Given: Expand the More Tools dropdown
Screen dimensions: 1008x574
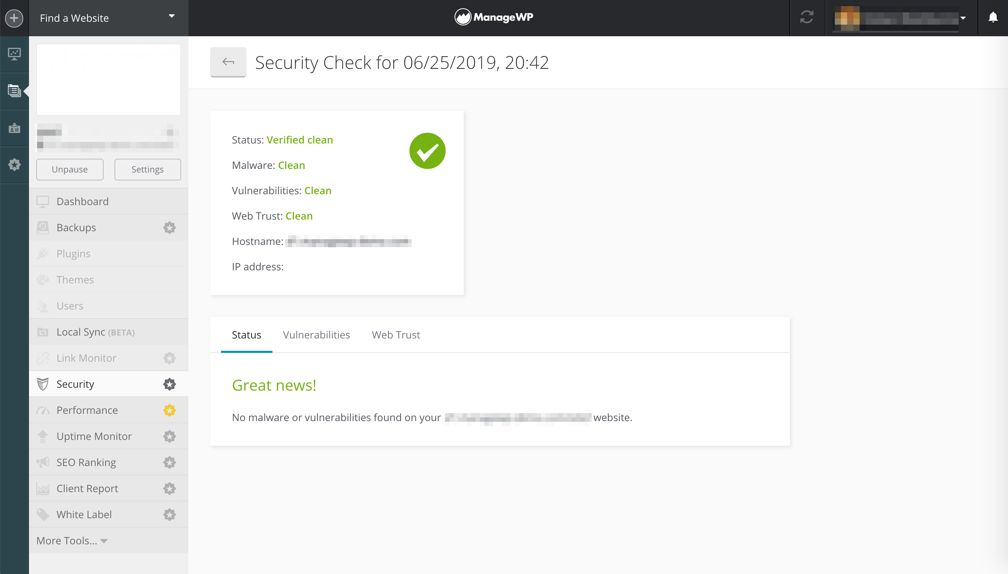Looking at the screenshot, I should click(71, 541).
